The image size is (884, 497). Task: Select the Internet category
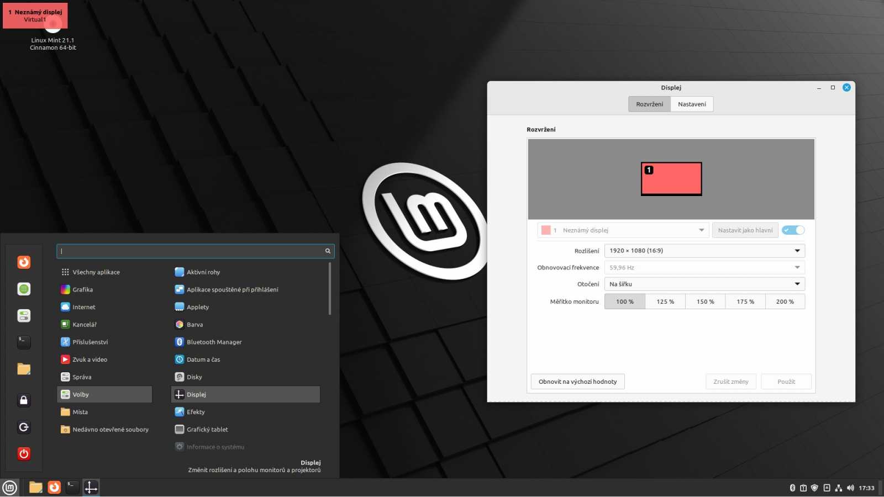point(104,307)
